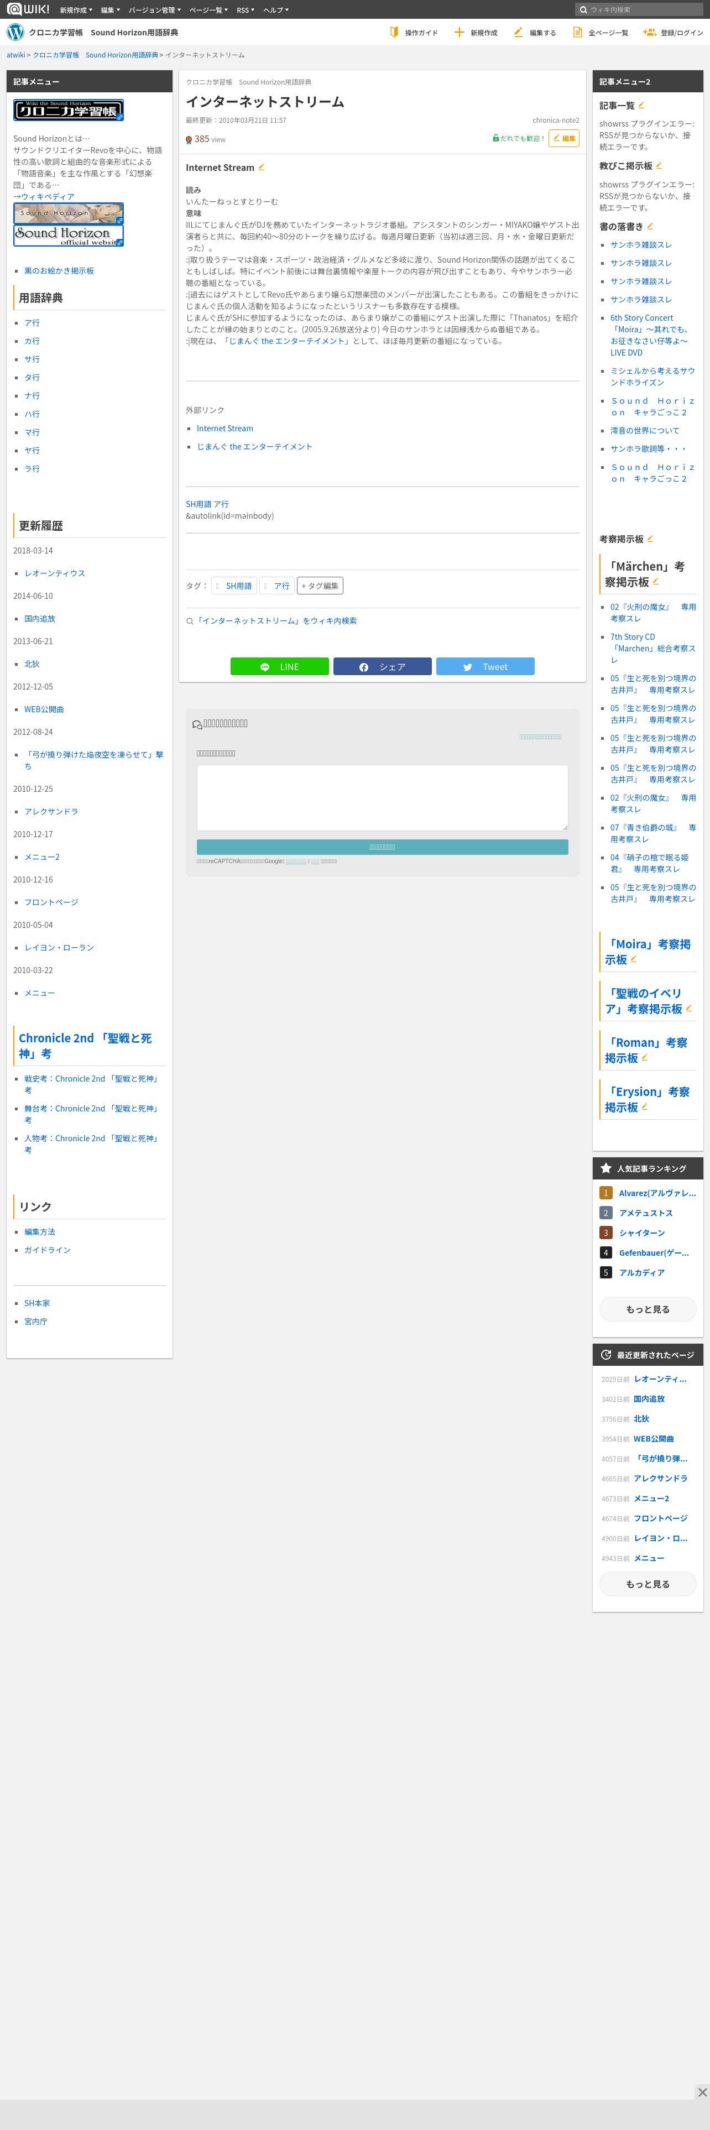Open 7th Story CD Märchen 総合考察スレ

pyautogui.click(x=653, y=648)
